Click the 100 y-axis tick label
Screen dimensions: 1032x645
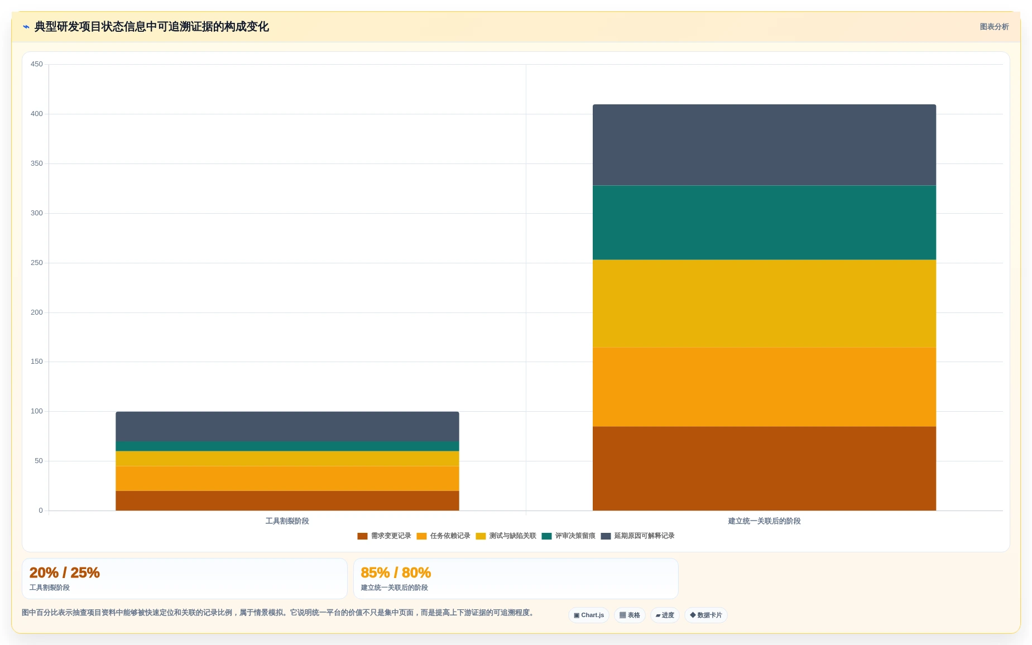pyautogui.click(x=37, y=411)
